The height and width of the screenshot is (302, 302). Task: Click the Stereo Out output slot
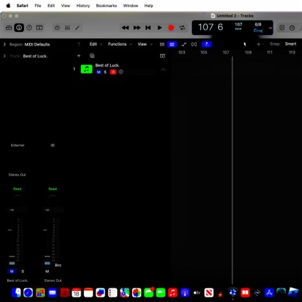click(17, 174)
